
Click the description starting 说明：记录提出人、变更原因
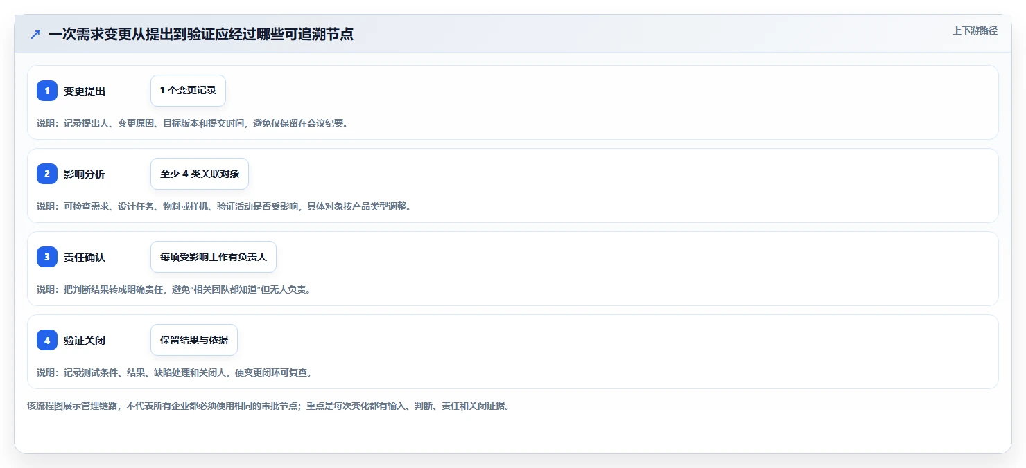(x=192, y=123)
